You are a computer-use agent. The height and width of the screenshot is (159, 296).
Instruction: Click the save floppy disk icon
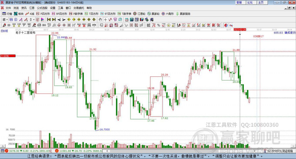142,20
